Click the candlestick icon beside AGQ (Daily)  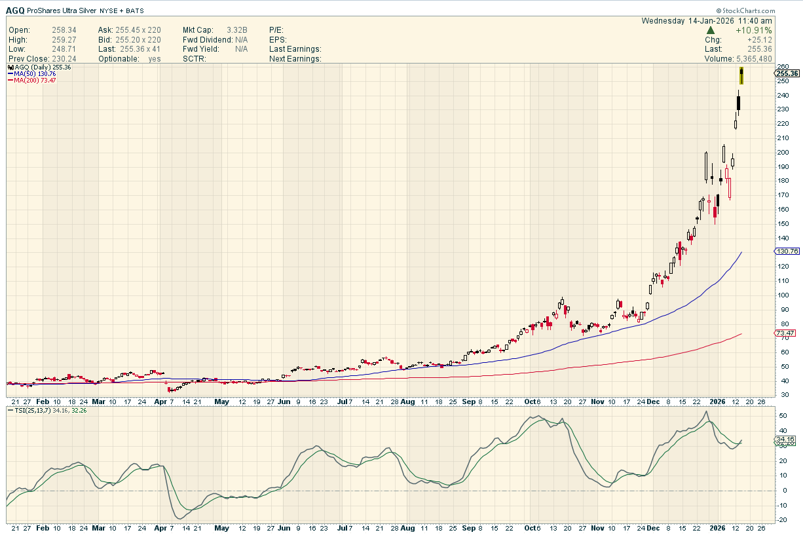click(10, 67)
